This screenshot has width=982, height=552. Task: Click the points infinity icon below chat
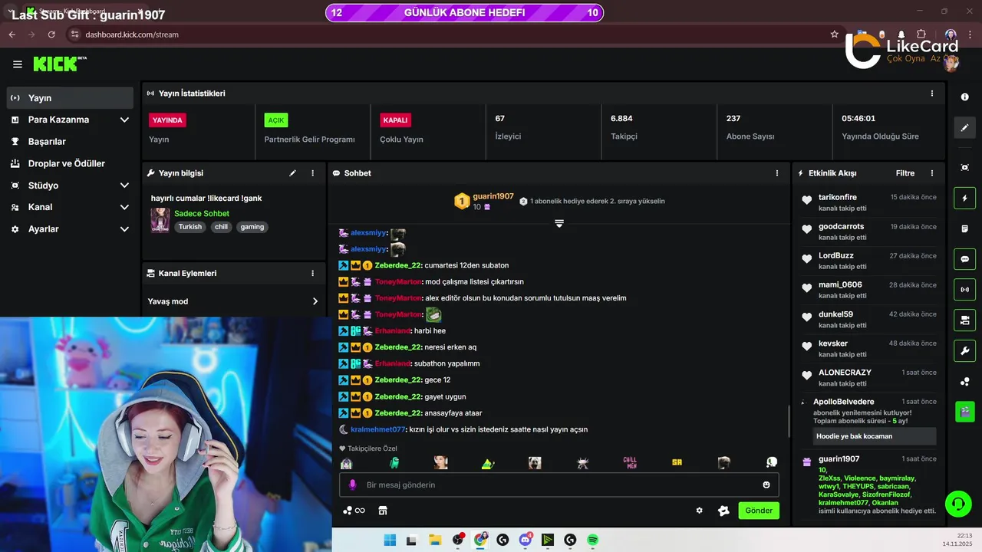pyautogui.click(x=354, y=511)
